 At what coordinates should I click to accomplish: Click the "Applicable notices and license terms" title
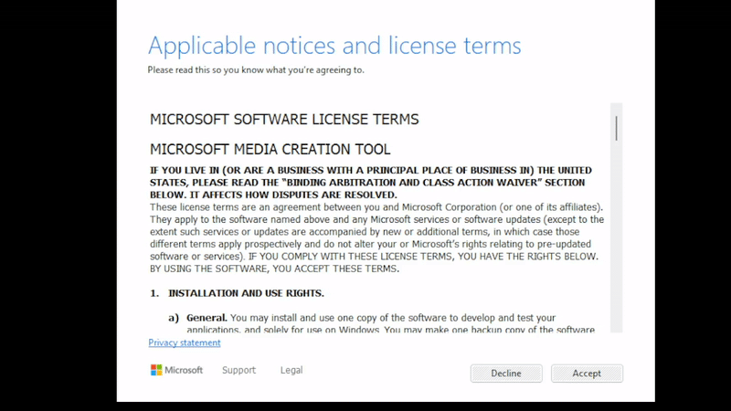tap(334, 46)
